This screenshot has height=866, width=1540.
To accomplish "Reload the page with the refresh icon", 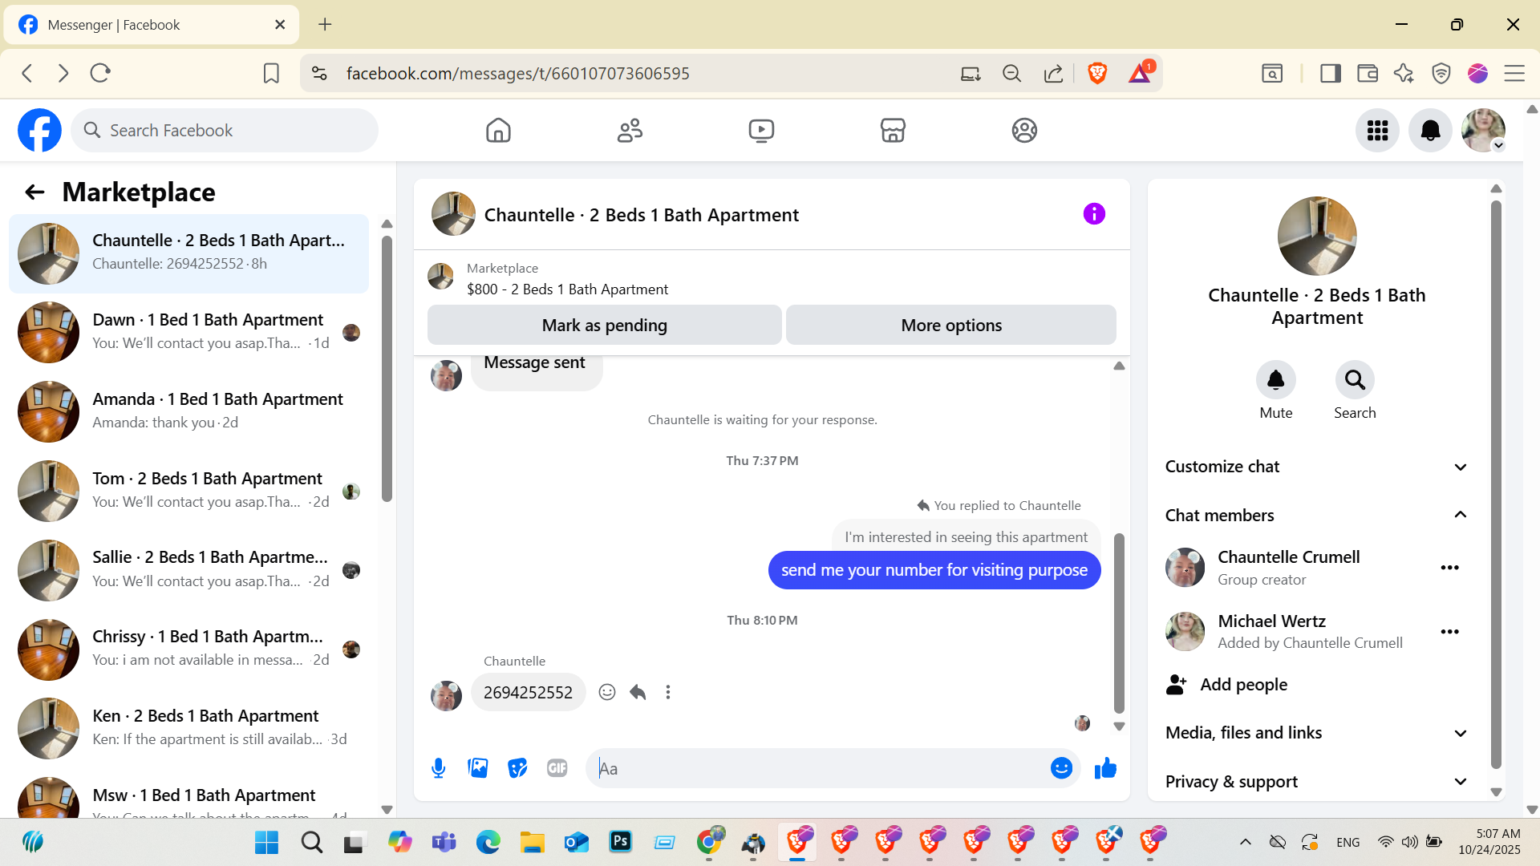I will pyautogui.click(x=100, y=73).
